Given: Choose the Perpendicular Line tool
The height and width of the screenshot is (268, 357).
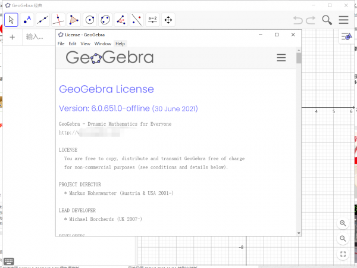Looking at the screenshot, I should point(58,20).
